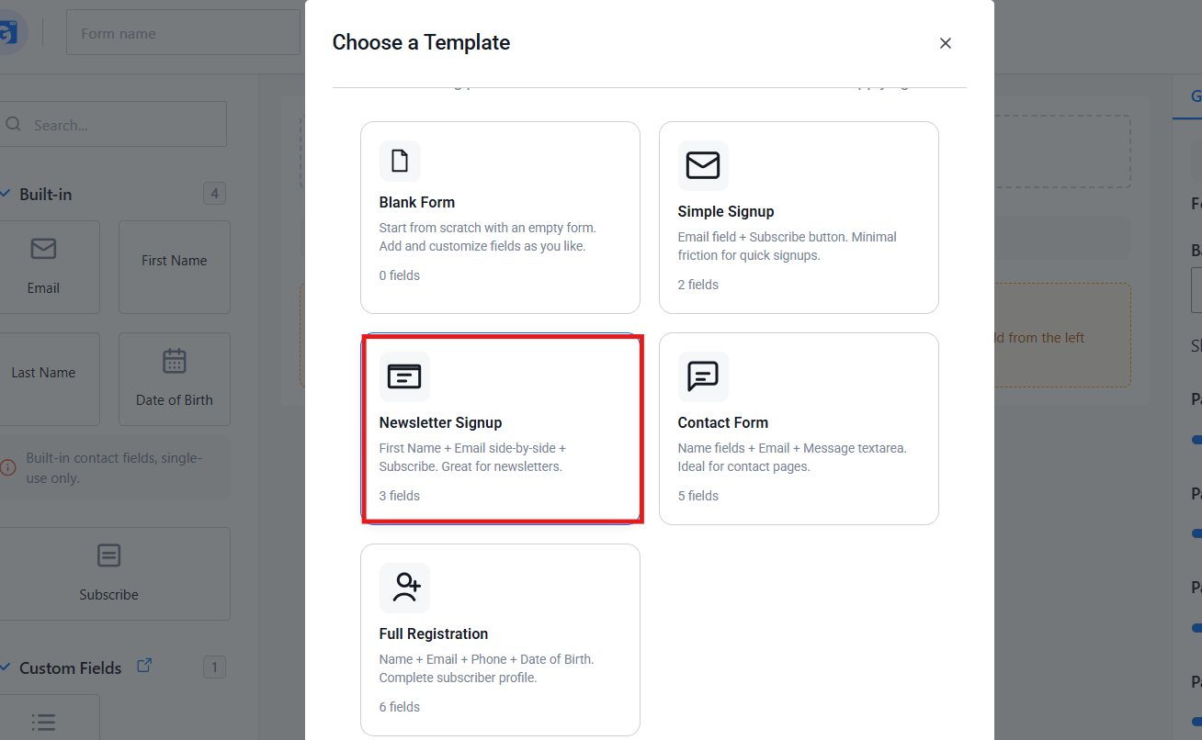
Task: Collapse the Built-in section
Action: [6, 194]
